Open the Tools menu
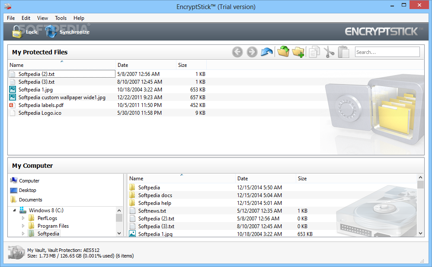Viewport: 432px width, 267px height. pyautogui.click(x=61, y=18)
